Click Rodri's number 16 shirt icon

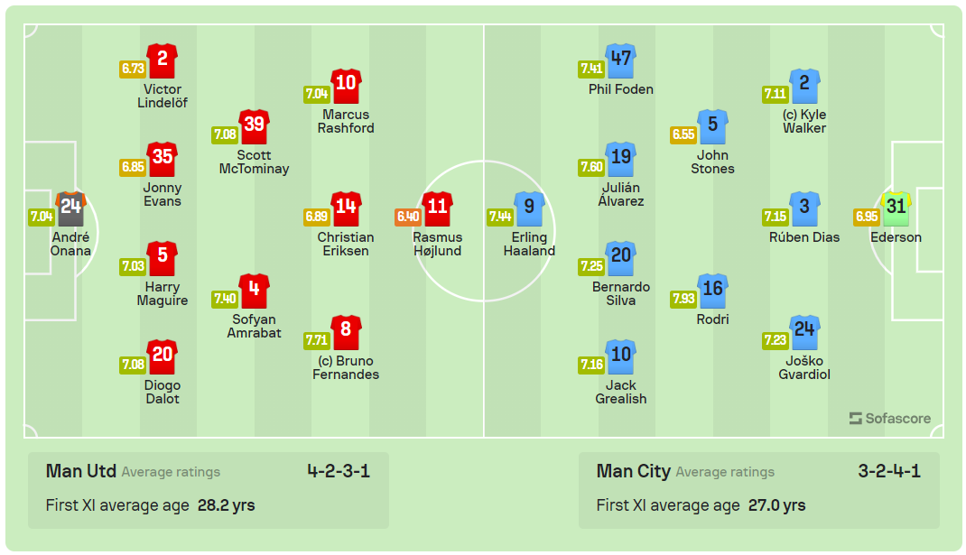point(713,291)
